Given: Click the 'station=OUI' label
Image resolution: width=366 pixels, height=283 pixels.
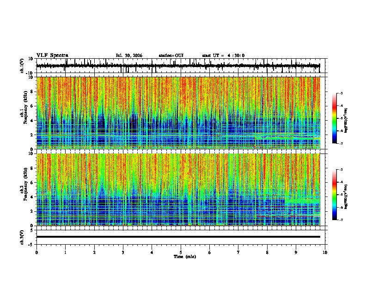Looking at the screenshot, I should (x=171, y=55).
